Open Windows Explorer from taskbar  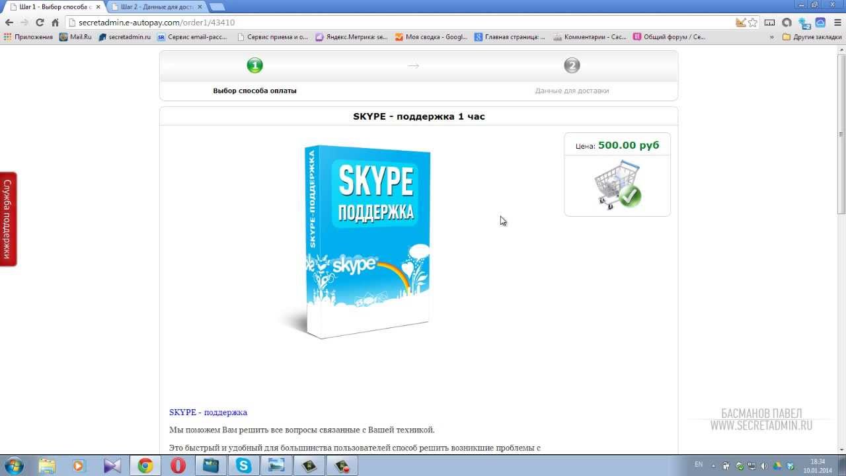47,465
